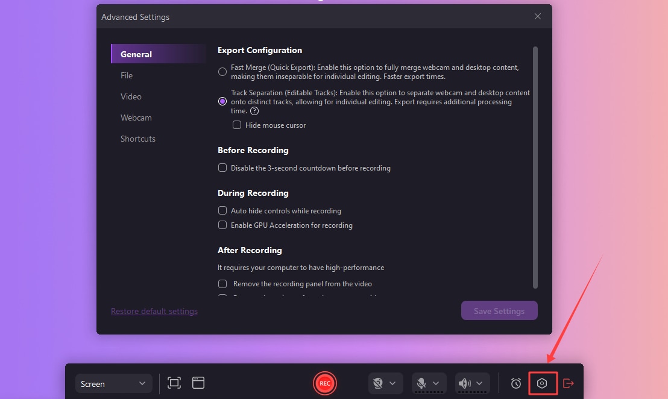This screenshot has width=668, height=399.
Task: Select Fast Merge (Quick Export) option
Action: tap(222, 72)
